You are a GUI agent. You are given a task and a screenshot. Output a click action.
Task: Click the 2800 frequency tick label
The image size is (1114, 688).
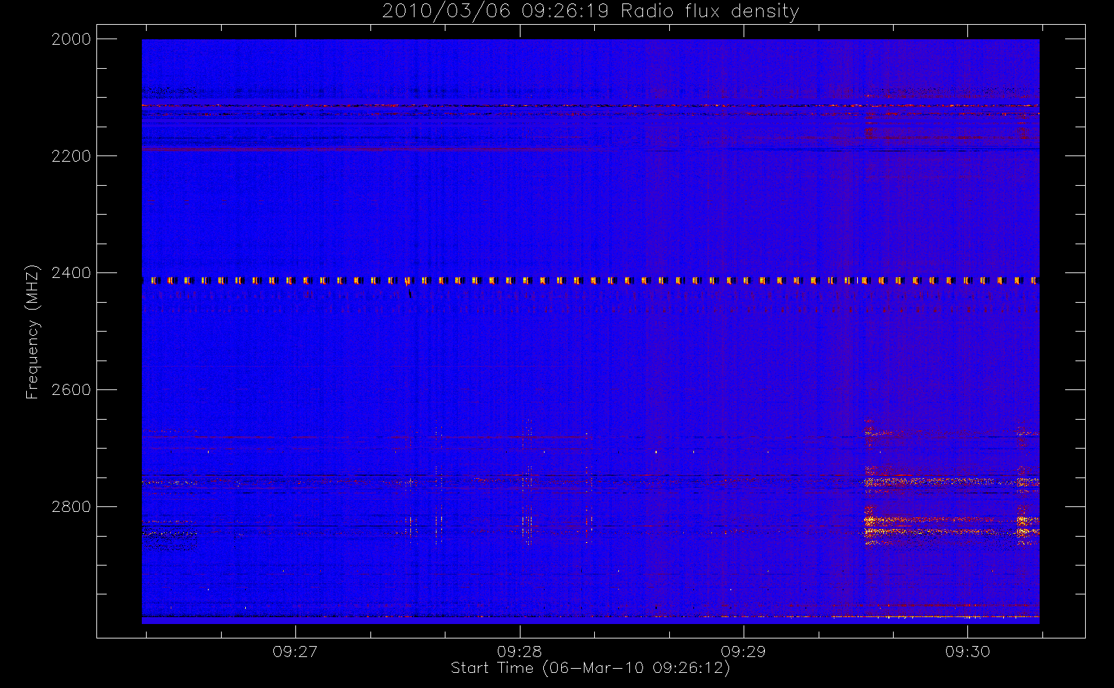pos(72,507)
